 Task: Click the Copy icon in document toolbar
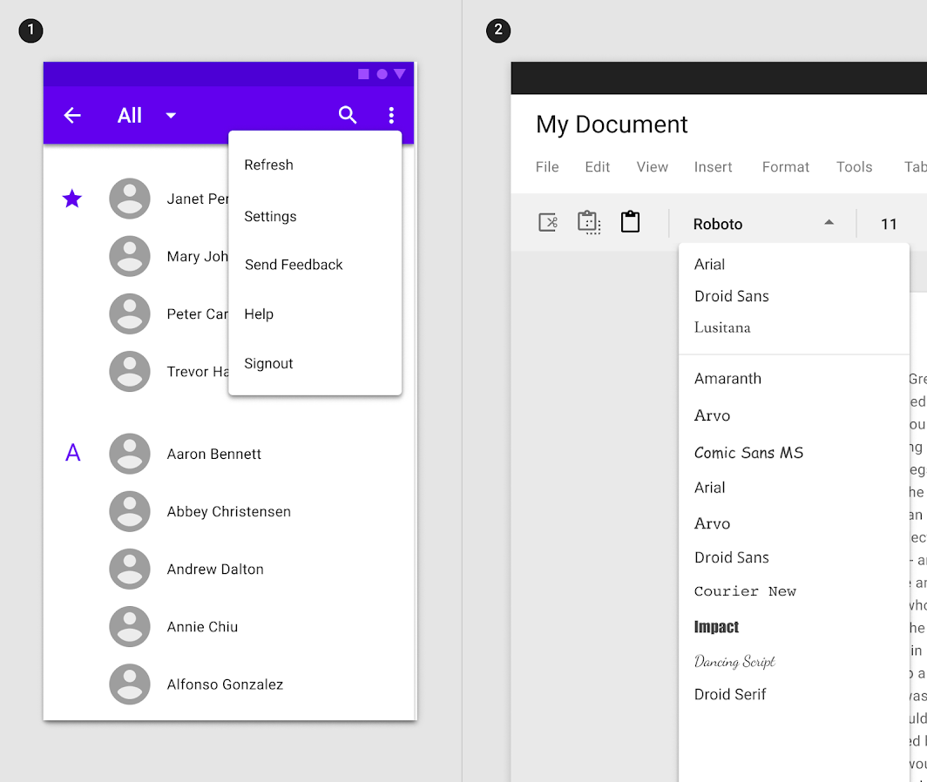coord(589,223)
